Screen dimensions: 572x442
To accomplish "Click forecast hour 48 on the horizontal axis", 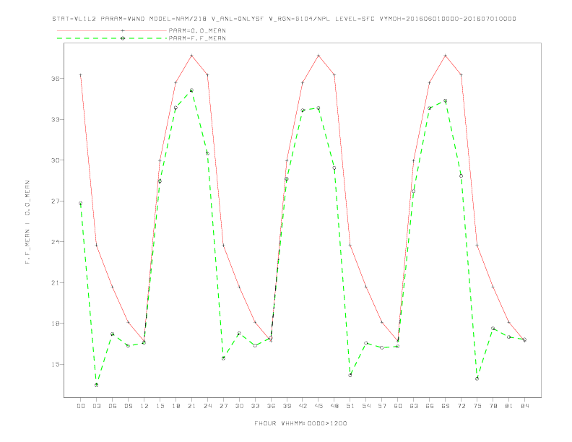I will pos(334,406).
